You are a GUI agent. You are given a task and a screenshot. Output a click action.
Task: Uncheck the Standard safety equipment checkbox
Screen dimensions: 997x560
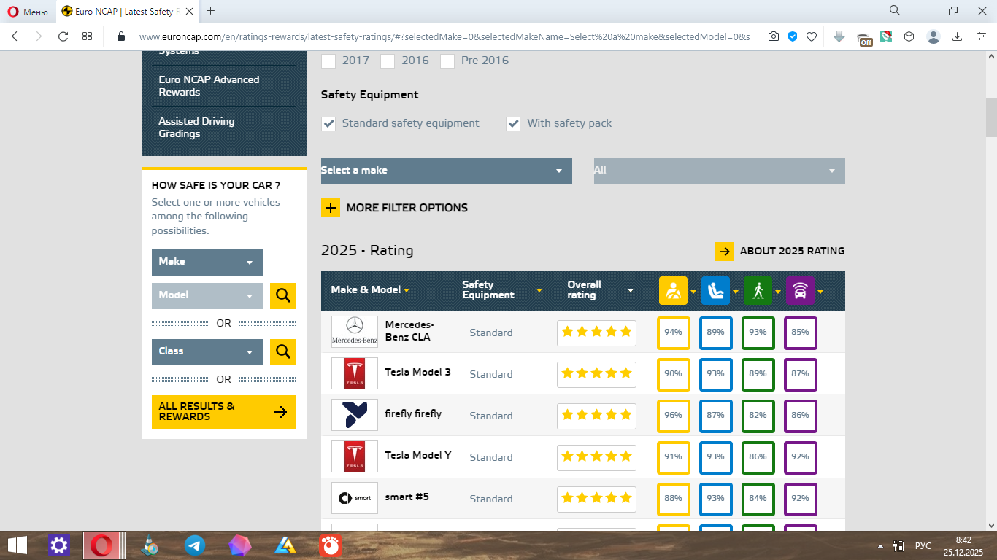pos(329,124)
